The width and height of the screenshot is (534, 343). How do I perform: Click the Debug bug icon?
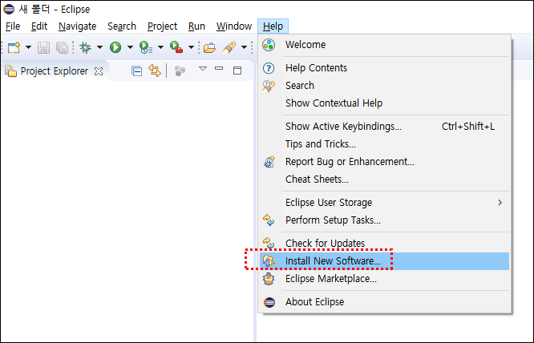(86, 47)
